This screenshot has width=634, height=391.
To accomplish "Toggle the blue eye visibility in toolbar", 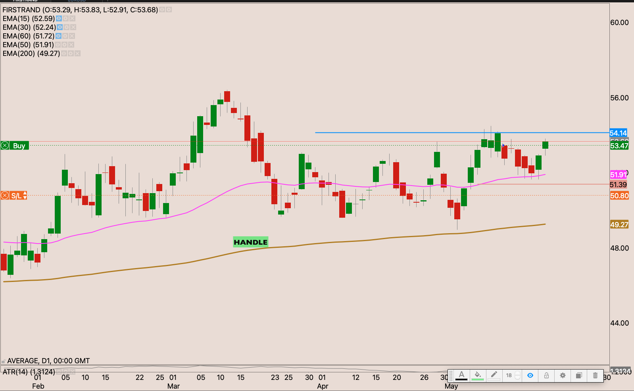I will (x=530, y=375).
